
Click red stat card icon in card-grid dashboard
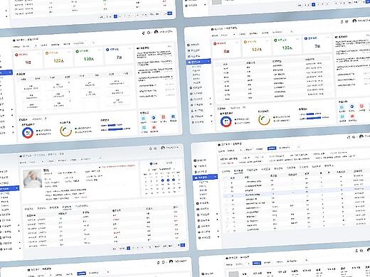[x=16, y=55]
